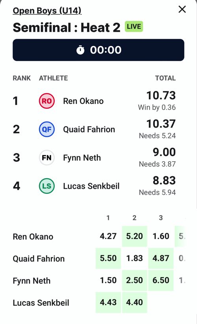The width and height of the screenshot is (197, 324).
Task: Click Ren Okano's 5.20 wave score
Action: 134,236
